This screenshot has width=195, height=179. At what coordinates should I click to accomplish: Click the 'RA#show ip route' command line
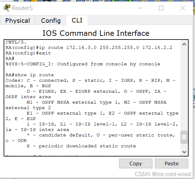(x=30, y=75)
